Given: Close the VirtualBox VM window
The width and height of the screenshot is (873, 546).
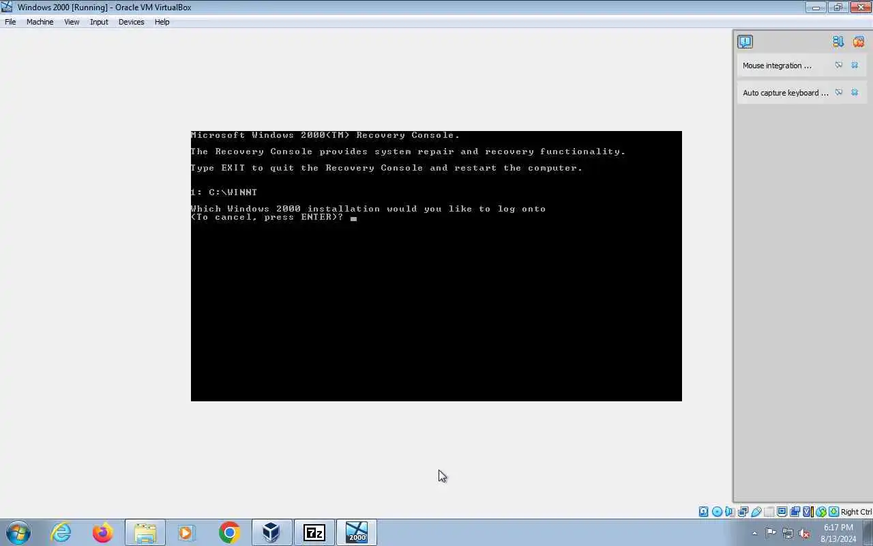Looking at the screenshot, I should click(859, 8).
